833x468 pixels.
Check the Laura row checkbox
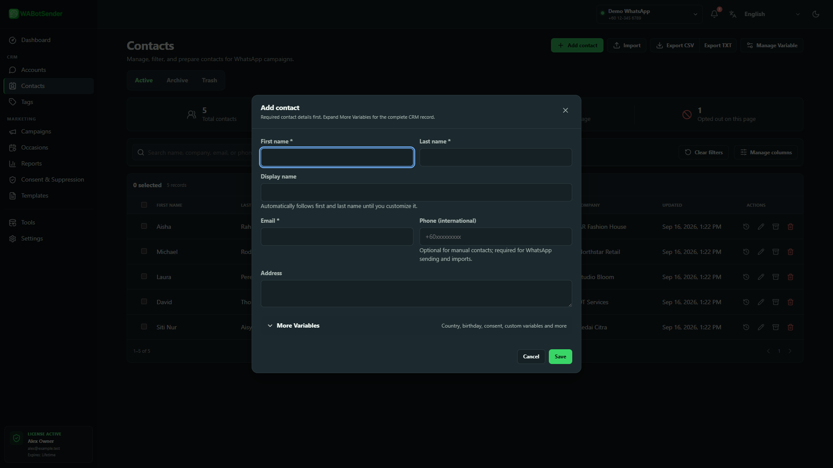(144, 276)
